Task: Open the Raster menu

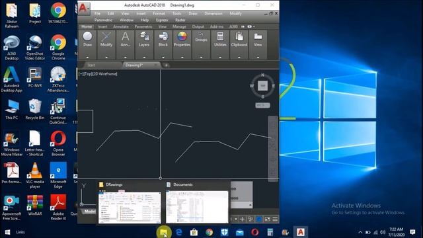Action: (x=180, y=20)
